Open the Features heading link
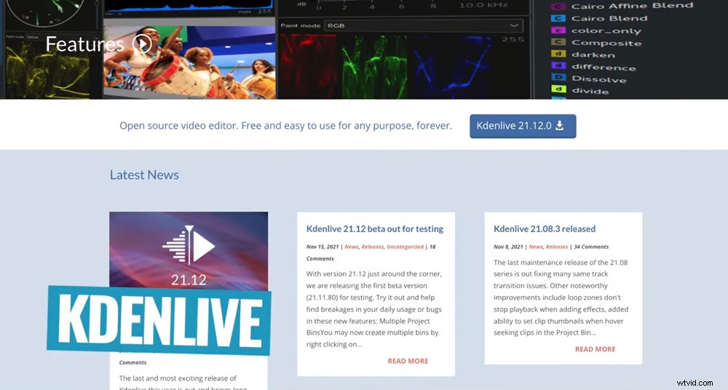This screenshot has height=390, width=728. pos(85,44)
